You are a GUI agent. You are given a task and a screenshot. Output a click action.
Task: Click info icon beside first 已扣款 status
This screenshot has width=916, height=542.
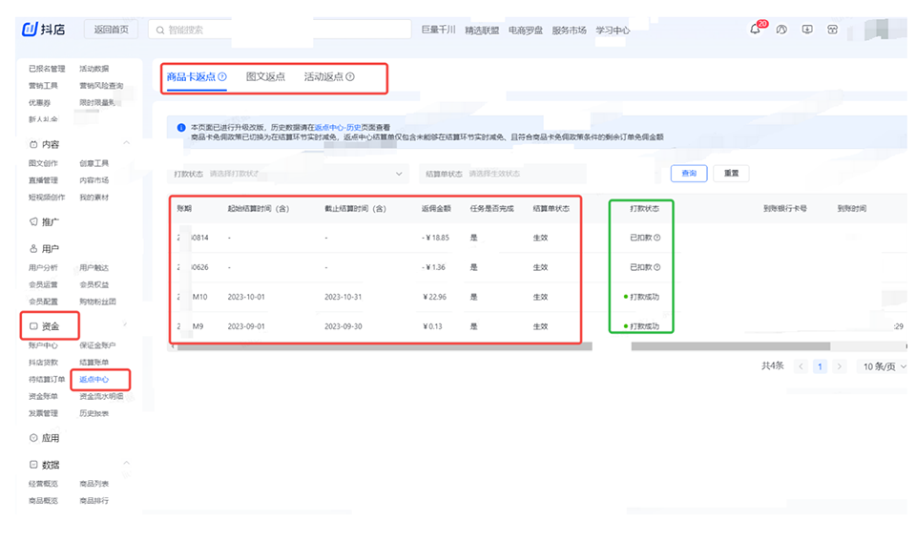[656, 238]
